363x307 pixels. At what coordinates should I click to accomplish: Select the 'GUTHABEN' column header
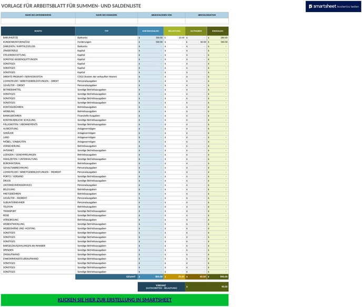196,31
